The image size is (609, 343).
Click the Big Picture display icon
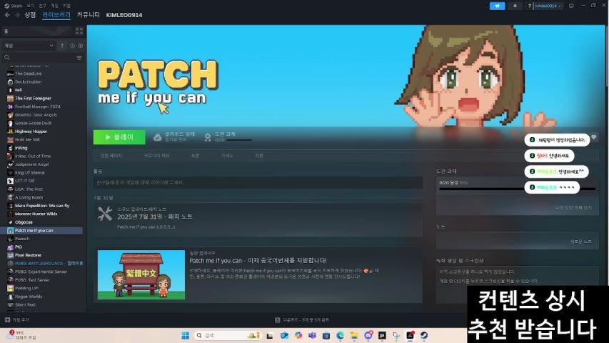coord(571,6)
